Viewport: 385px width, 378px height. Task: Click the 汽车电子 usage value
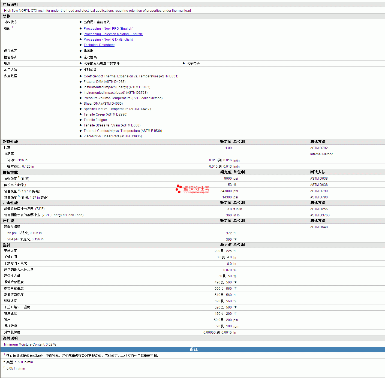tap(193, 63)
